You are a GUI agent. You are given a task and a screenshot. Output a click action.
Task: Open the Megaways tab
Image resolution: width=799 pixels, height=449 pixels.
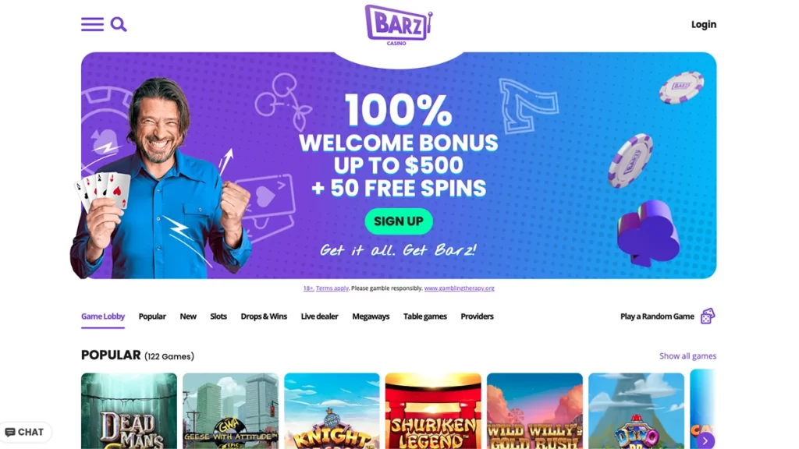(371, 316)
